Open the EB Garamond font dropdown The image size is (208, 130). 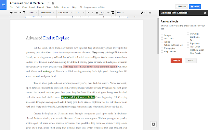click(x=65, y=13)
